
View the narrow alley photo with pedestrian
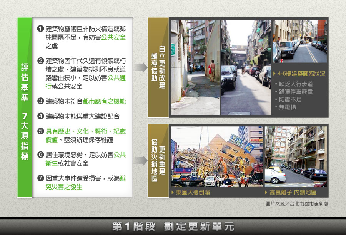[195, 67]
